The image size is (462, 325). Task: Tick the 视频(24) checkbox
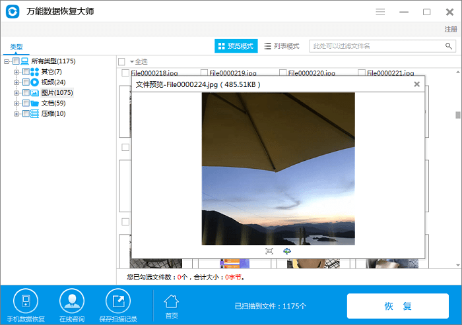tap(26, 82)
